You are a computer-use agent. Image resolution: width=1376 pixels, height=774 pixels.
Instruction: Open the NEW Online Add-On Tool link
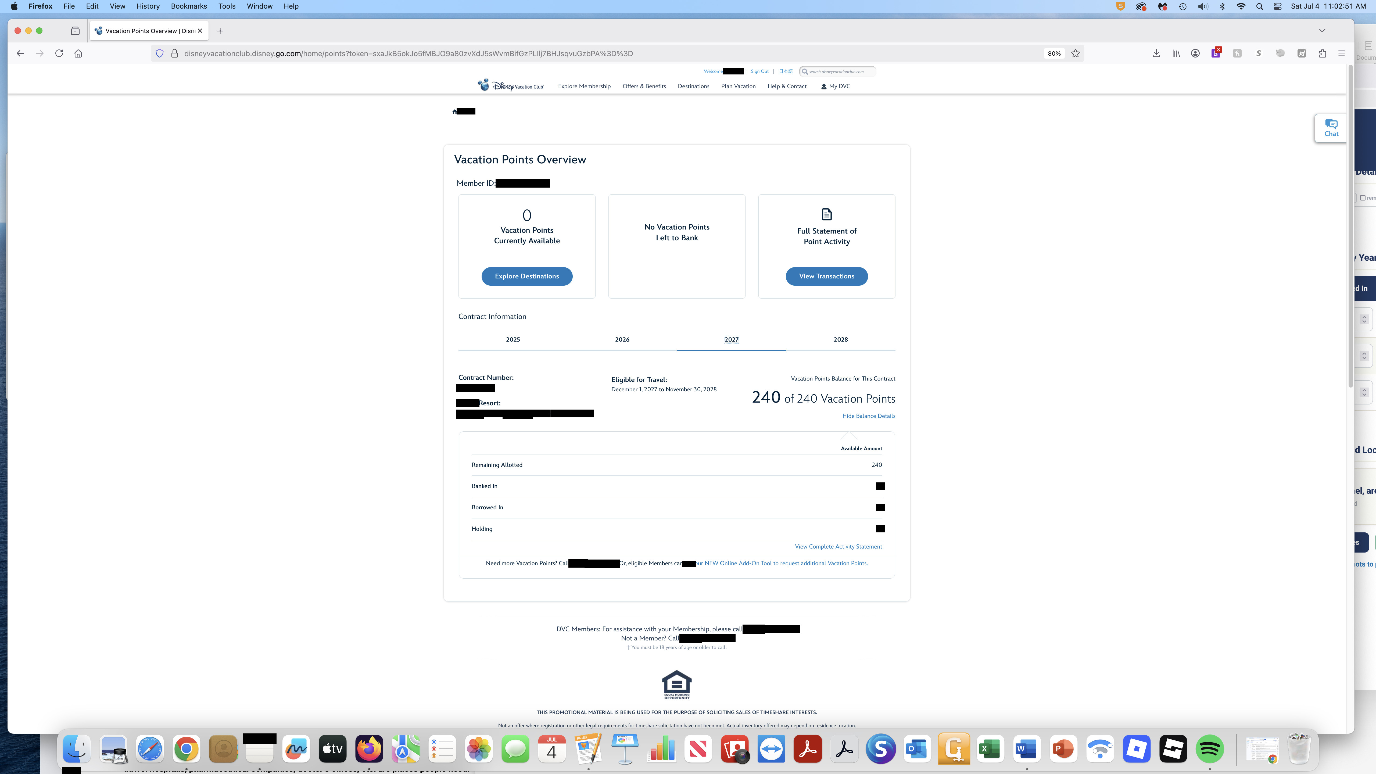782,563
